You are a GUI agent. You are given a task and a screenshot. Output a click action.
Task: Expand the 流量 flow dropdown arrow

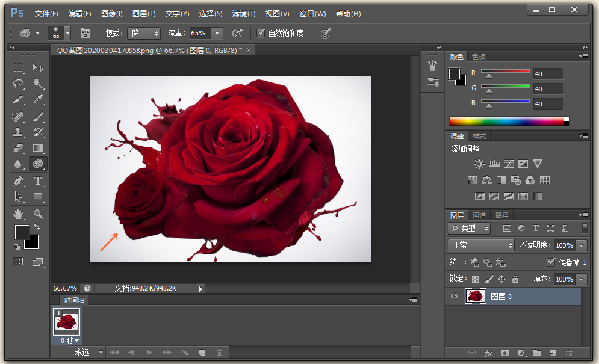[x=217, y=33]
